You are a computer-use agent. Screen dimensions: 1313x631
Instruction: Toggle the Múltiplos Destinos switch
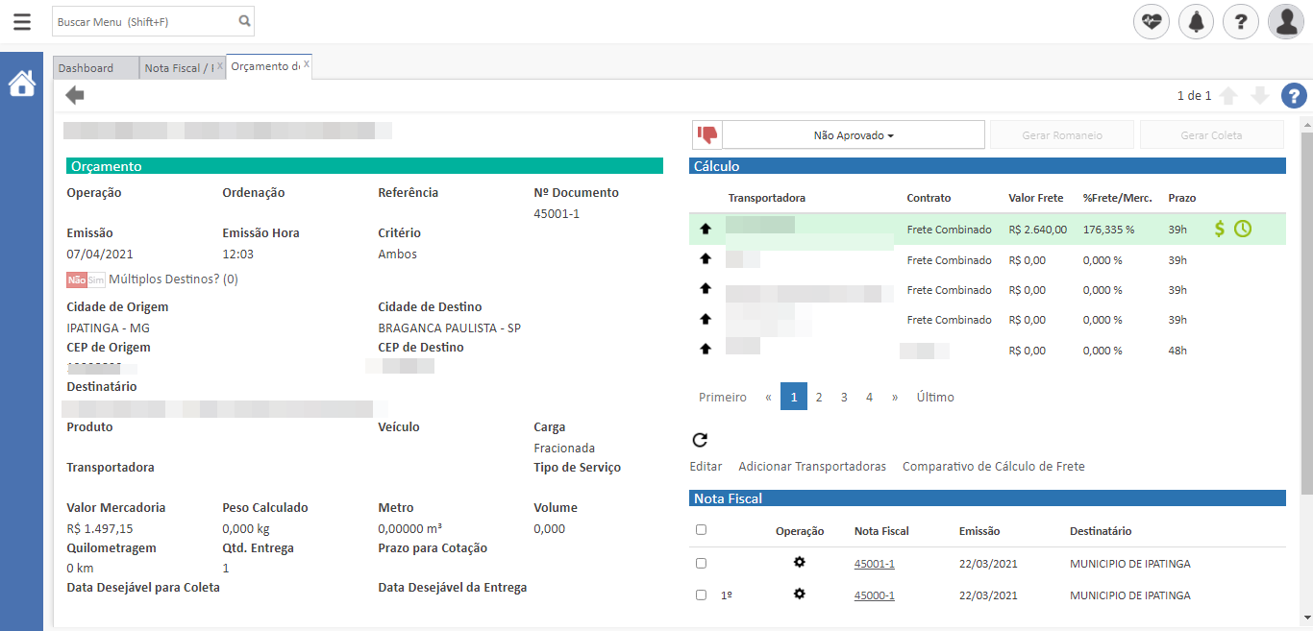tap(86, 279)
